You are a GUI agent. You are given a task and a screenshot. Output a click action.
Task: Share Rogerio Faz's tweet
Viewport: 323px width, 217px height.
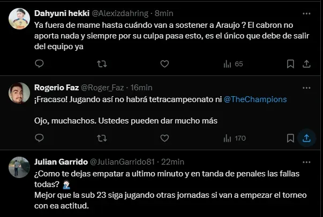tap(306, 138)
